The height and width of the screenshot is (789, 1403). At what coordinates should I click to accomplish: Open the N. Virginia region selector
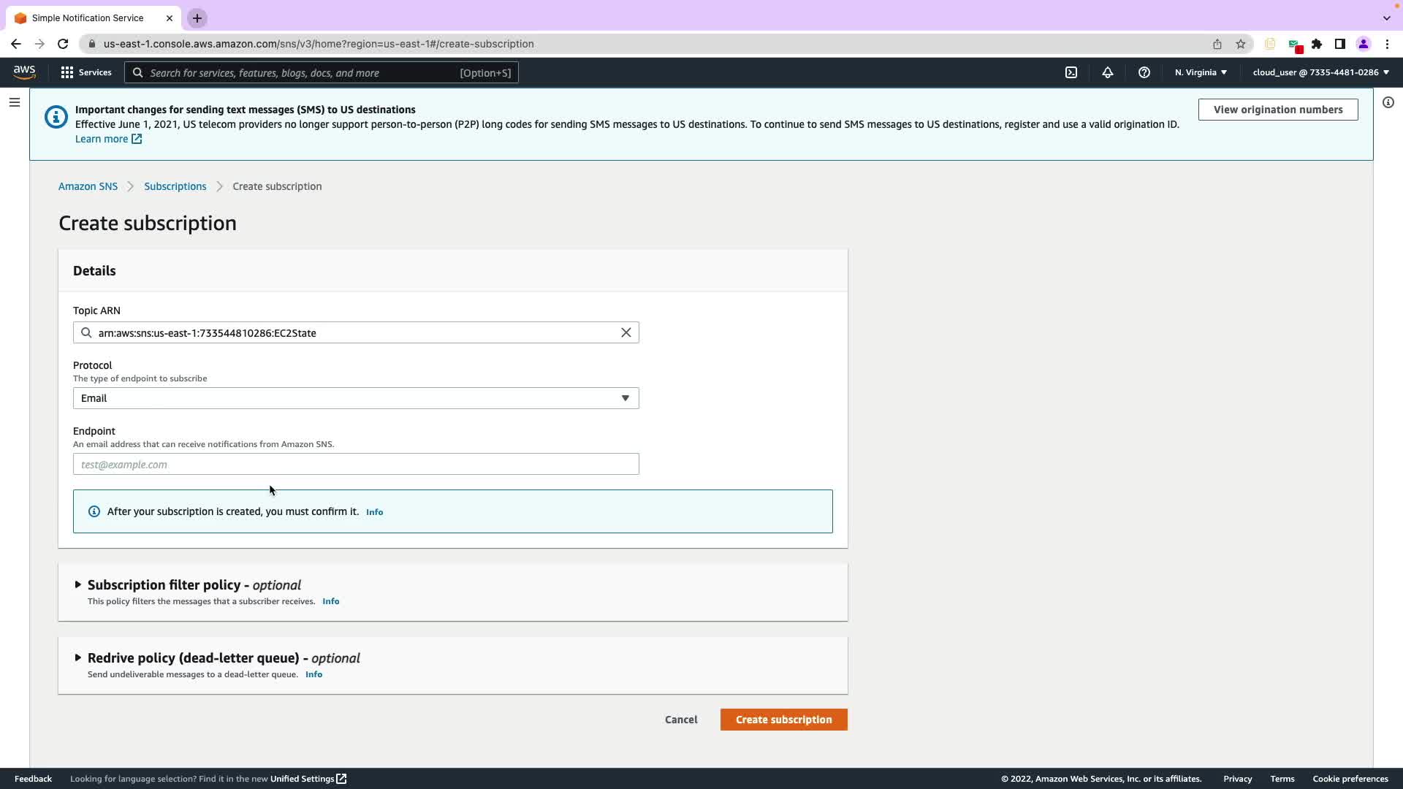click(1201, 72)
